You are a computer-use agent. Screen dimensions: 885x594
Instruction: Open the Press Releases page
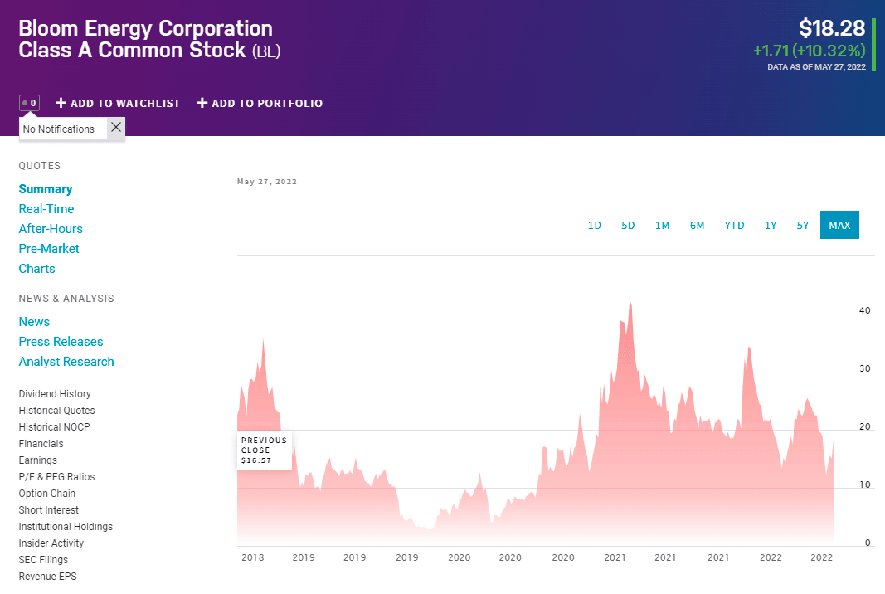click(x=61, y=342)
